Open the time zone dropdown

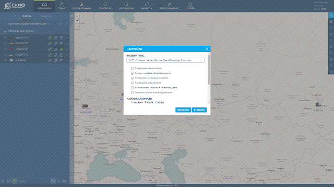tap(165, 60)
